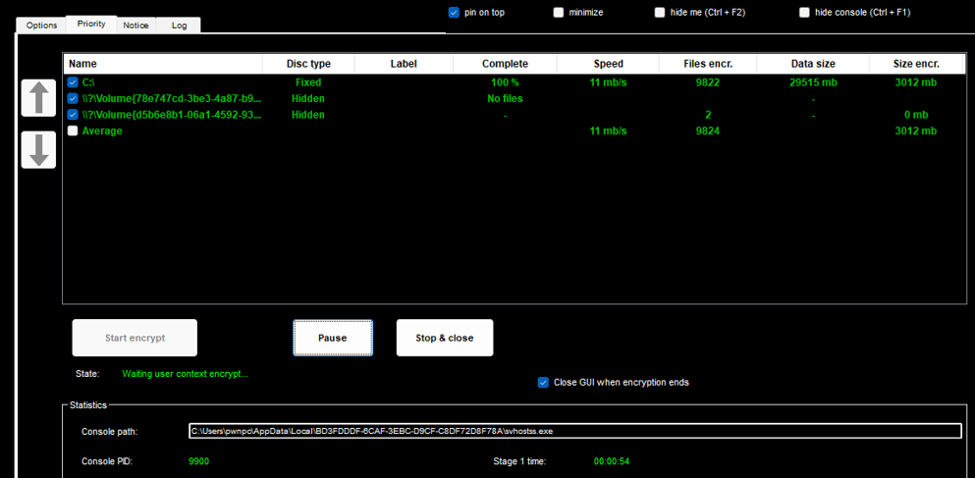
Task: Select the Volume{78e747cd row in list
Action: coord(171,99)
